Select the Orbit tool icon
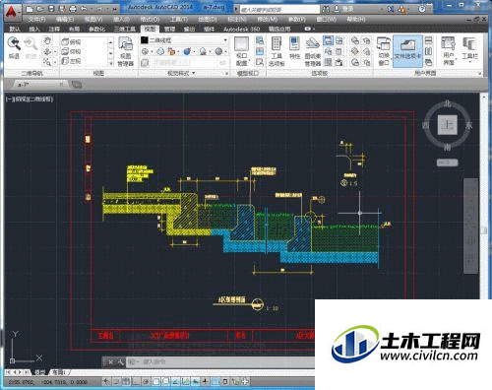Viewport: 492px width, 390px height. point(47,51)
